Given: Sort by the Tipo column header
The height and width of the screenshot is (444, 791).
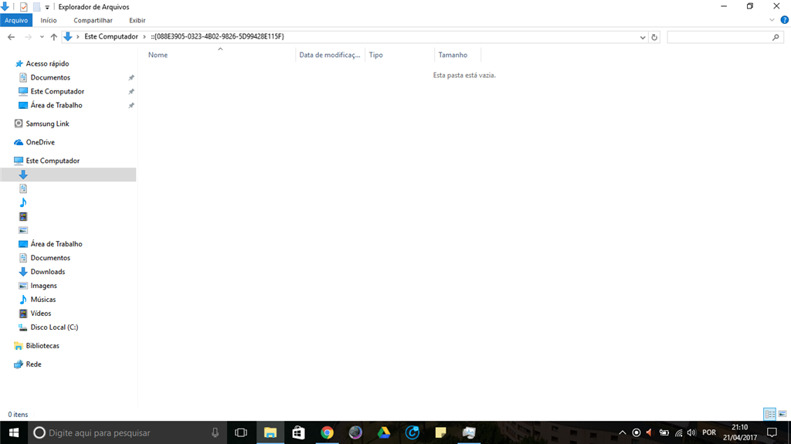Looking at the screenshot, I should [x=376, y=55].
